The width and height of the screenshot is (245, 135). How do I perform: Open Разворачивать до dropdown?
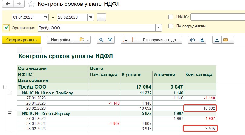tap(161, 40)
